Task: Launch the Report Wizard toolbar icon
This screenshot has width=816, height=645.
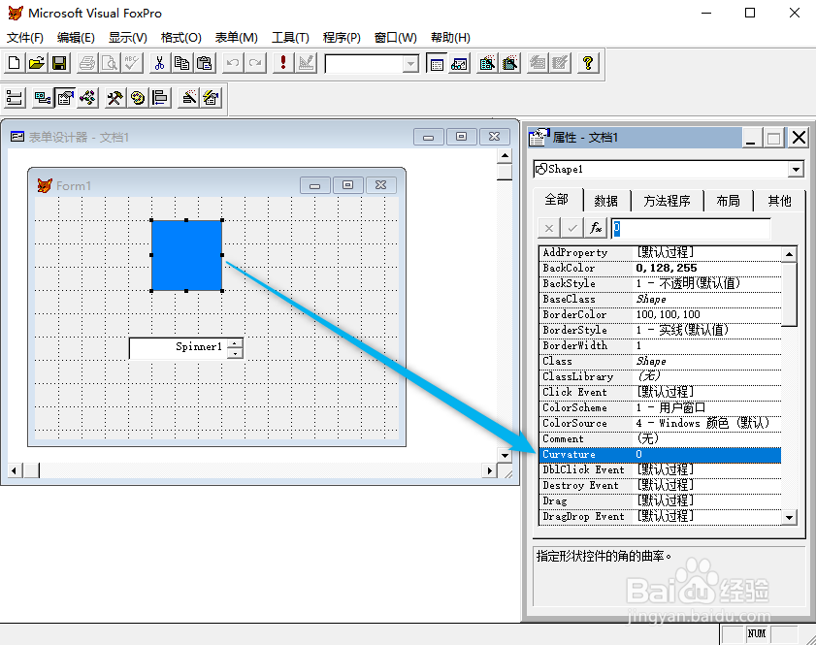Action: pos(510,63)
